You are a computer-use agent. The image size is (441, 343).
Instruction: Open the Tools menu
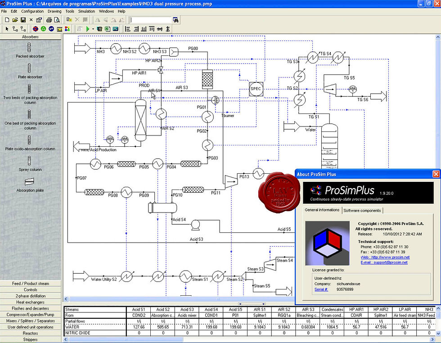70,11
